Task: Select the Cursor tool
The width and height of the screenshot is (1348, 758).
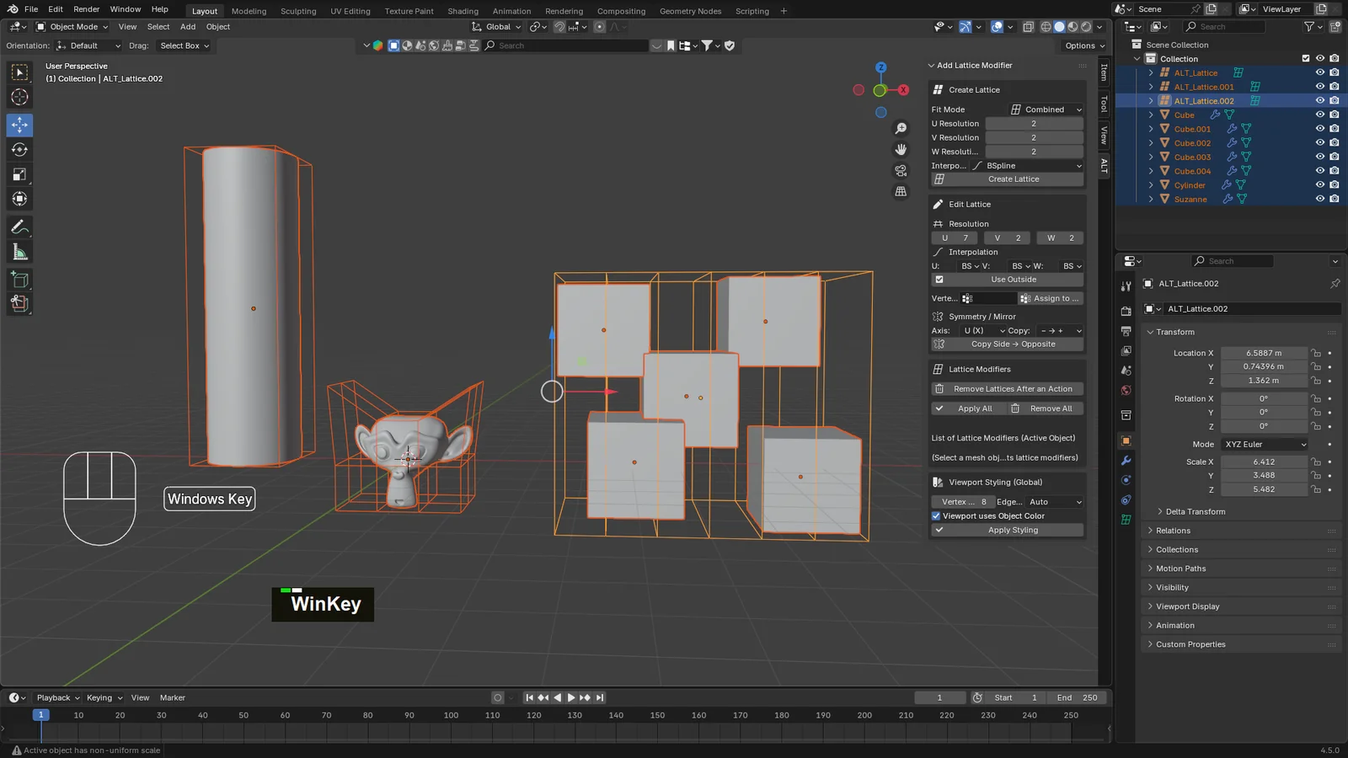Action: click(x=19, y=98)
